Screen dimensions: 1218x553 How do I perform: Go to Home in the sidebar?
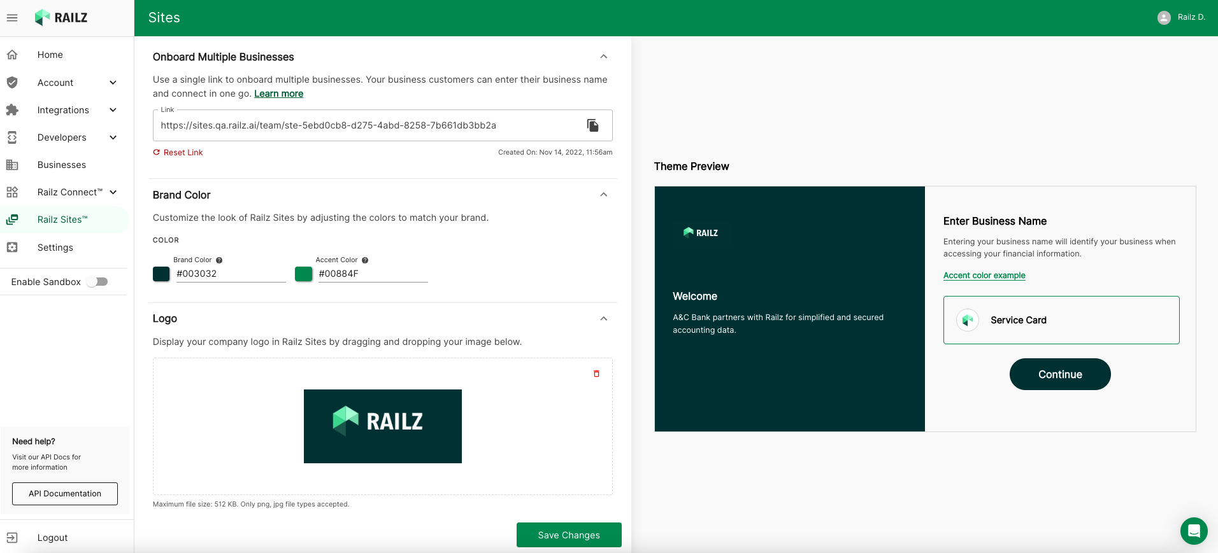tap(50, 55)
